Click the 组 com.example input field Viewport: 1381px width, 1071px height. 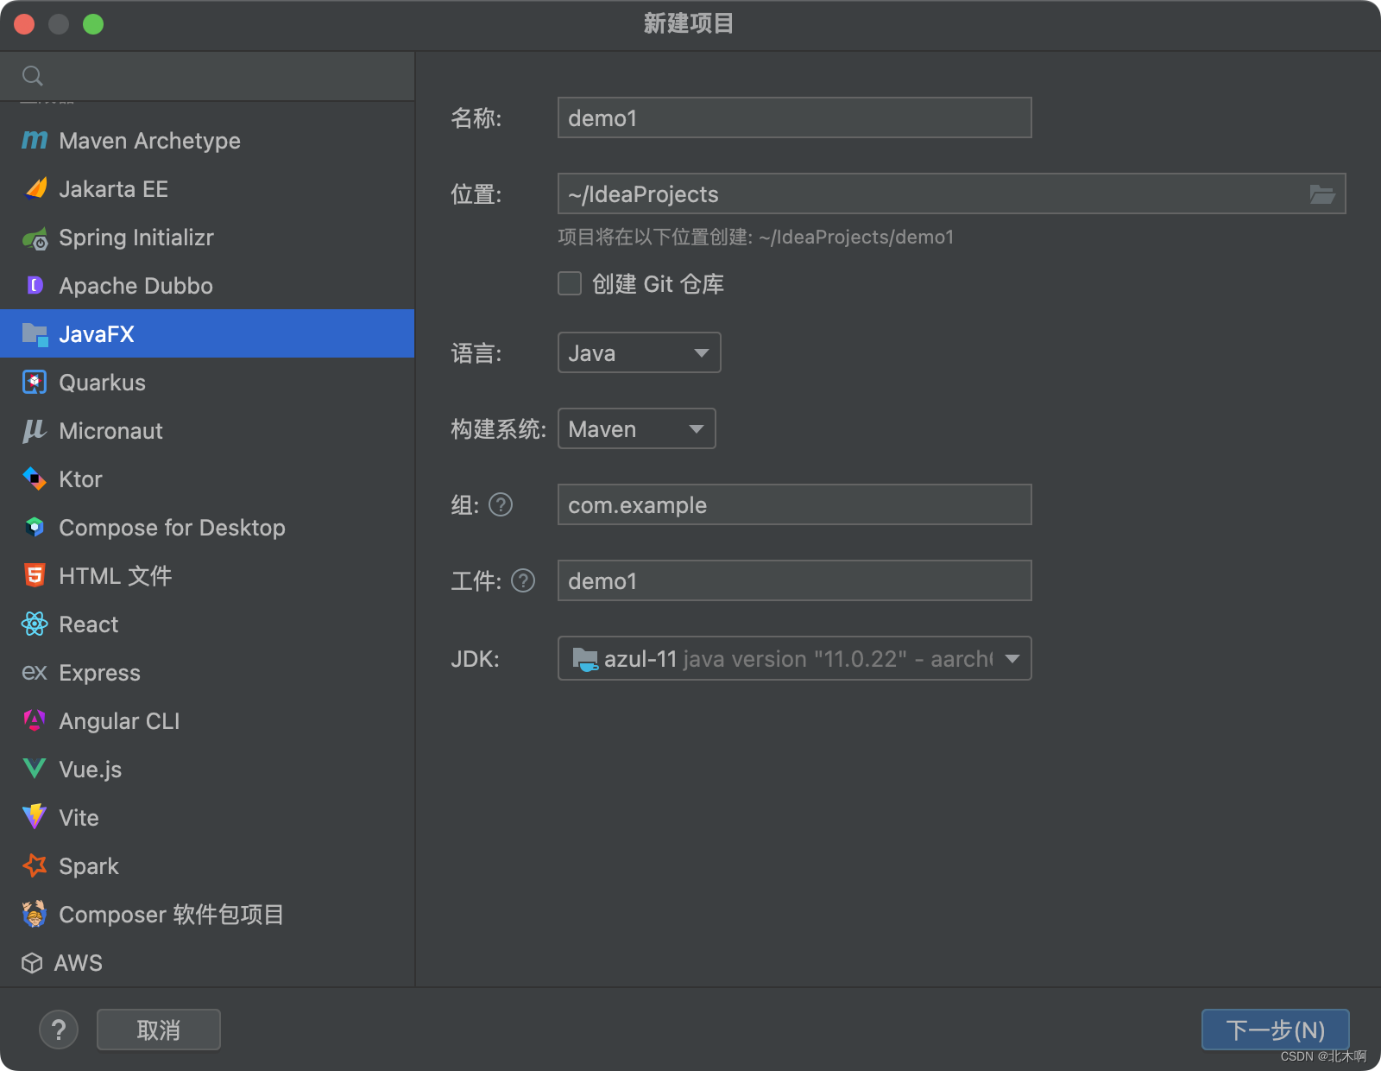point(794,504)
